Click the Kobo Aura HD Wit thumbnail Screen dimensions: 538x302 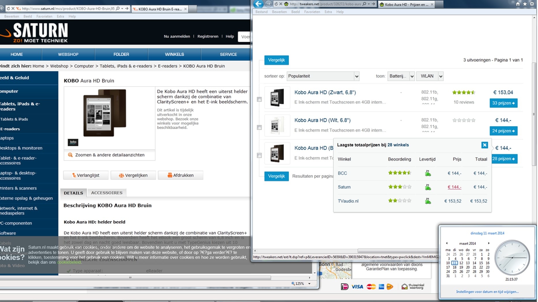[x=277, y=125]
